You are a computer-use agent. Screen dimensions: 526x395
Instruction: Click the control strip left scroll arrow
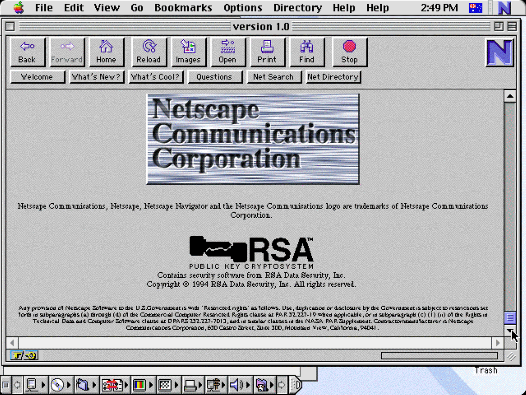(17, 385)
